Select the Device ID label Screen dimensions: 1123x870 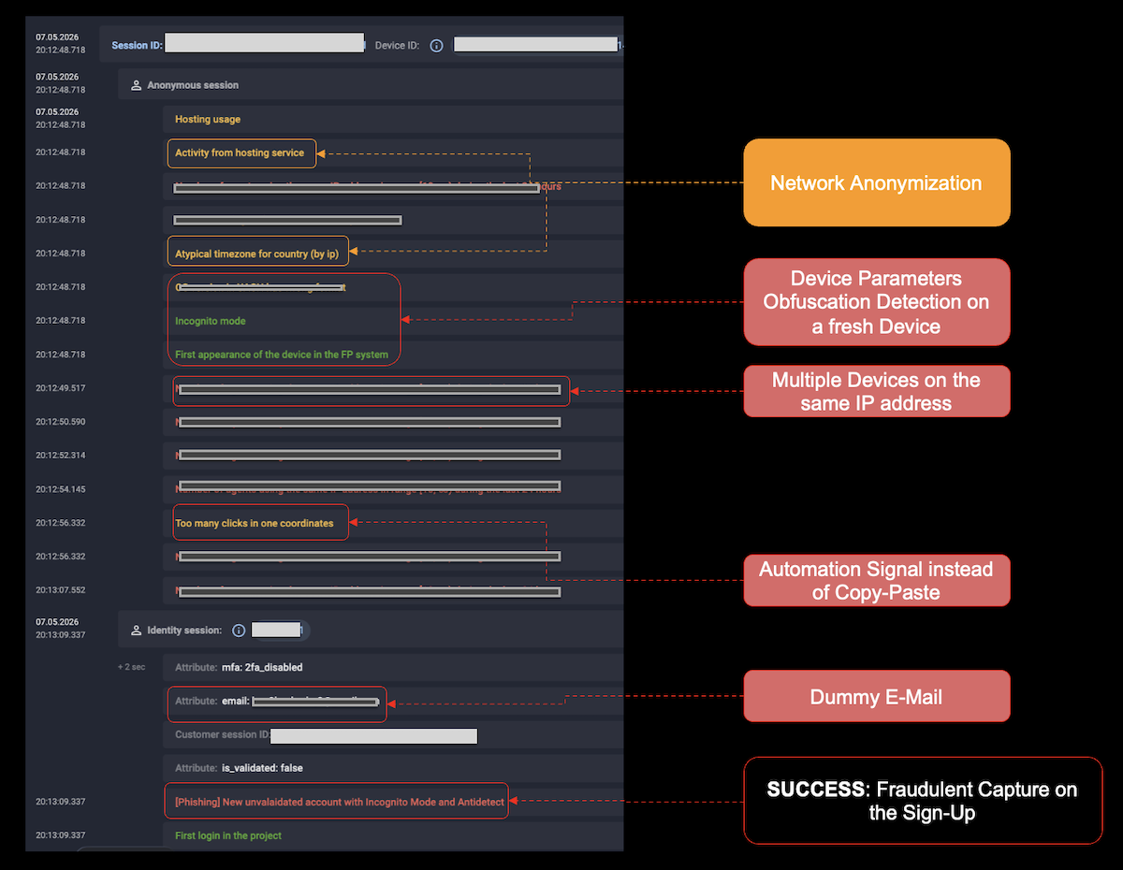tap(397, 45)
